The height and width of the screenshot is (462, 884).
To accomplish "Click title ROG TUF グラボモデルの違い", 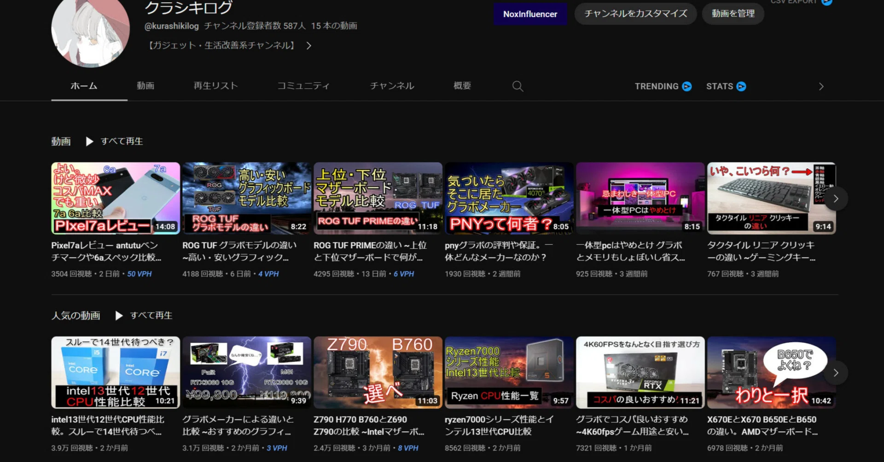I will 239,251.
